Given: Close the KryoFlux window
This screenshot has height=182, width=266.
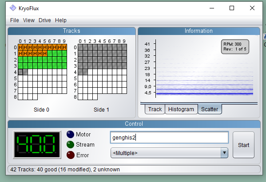Looking at the screenshot, I should (x=252, y=8).
